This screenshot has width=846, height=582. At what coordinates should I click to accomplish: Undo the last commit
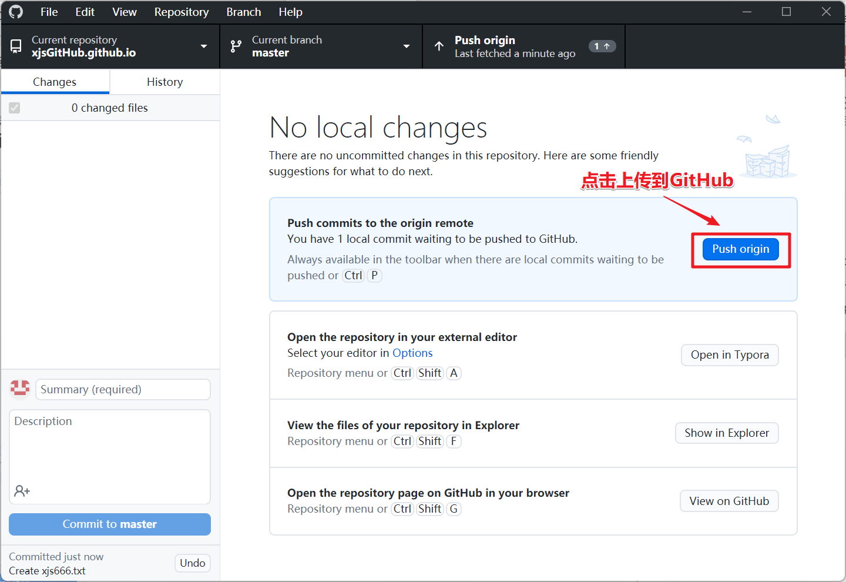193,563
